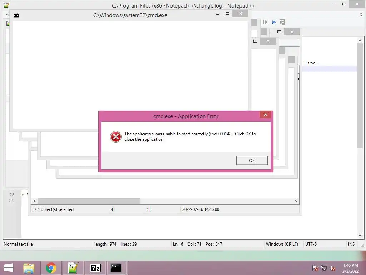This screenshot has width=366, height=275.
Task: Switch to cmd.exe on the taskbar
Action: [116, 268]
